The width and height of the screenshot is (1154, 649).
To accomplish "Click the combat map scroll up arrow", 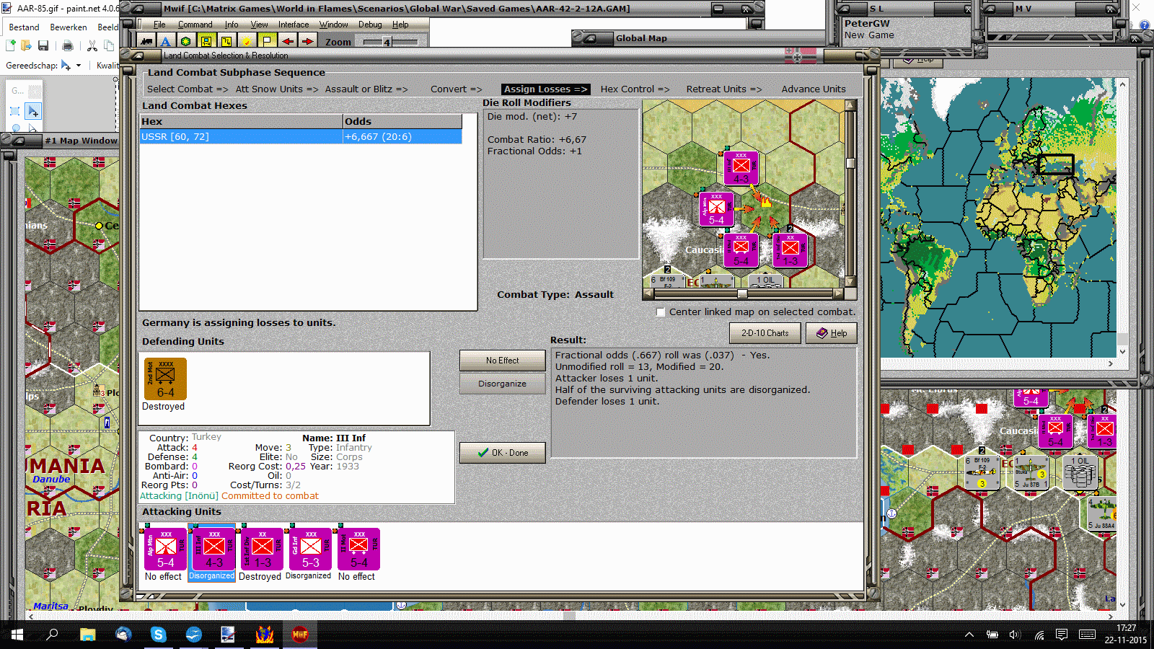I will pyautogui.click(x=850, y=105).
